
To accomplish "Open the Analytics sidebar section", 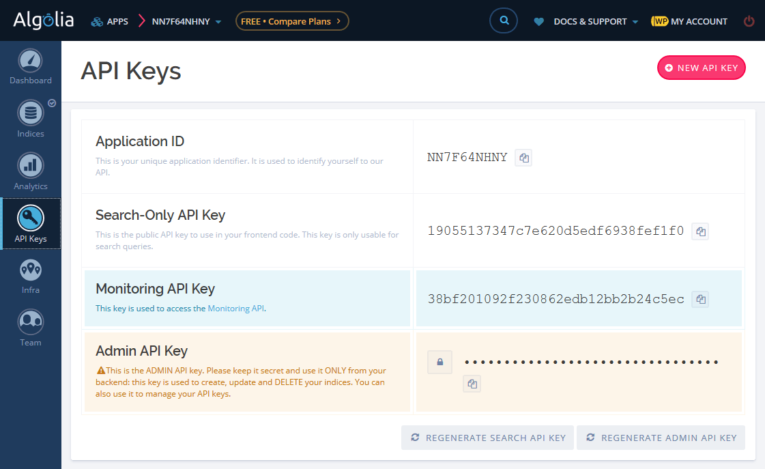I will (30, 172).
